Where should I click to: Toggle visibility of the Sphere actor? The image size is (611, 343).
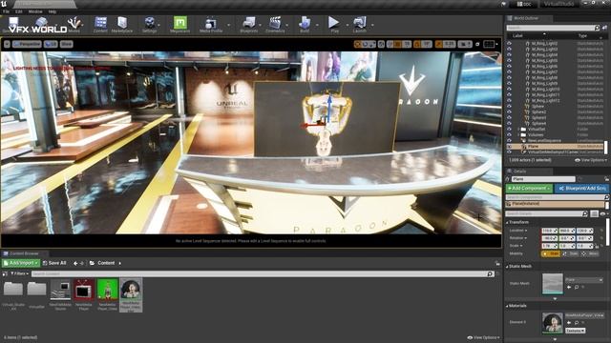click(509, 106)
